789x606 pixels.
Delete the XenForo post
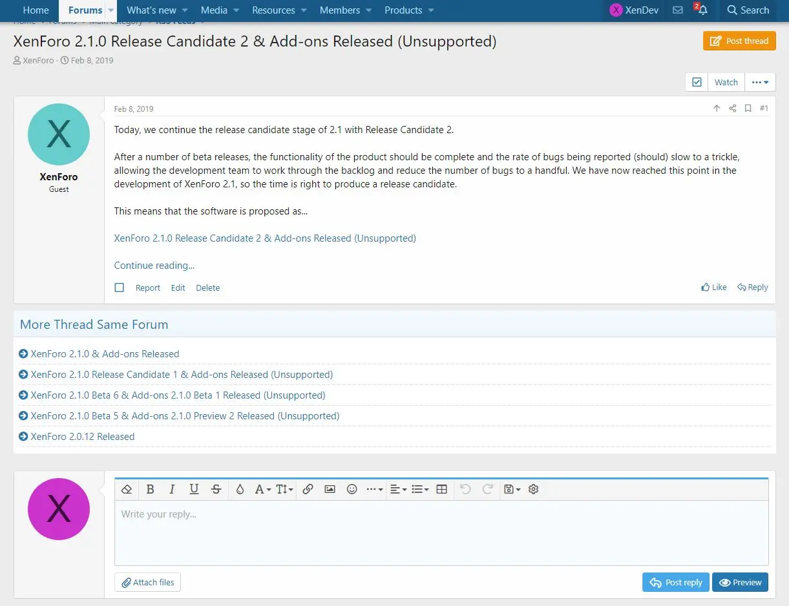(x=208, y=288)
